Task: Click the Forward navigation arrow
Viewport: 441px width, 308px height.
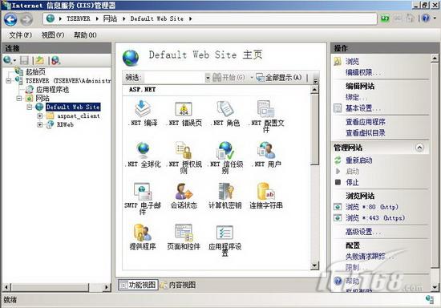Action: (x=26, y=19)
